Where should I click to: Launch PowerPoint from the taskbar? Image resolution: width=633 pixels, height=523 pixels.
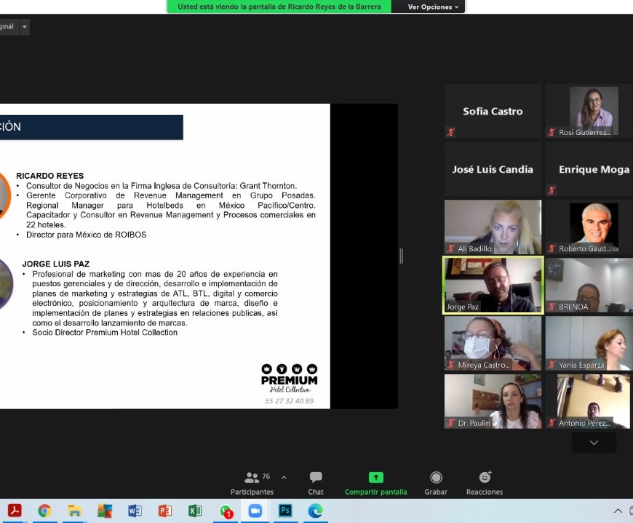pyautogui.click(x=164, y=511)
